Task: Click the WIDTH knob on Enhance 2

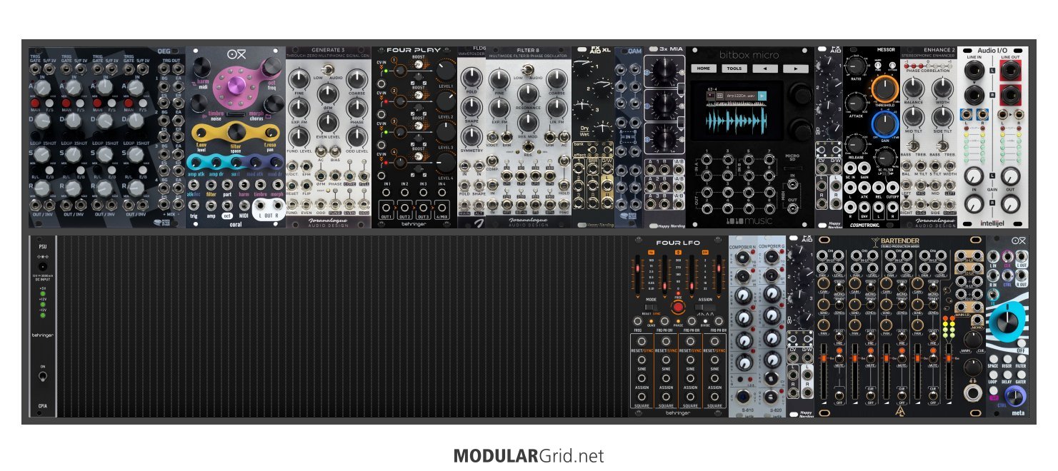Action: (942, 89)
